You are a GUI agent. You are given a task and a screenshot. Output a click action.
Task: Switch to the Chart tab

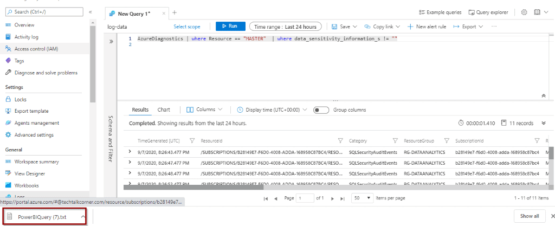coord(164,109)
